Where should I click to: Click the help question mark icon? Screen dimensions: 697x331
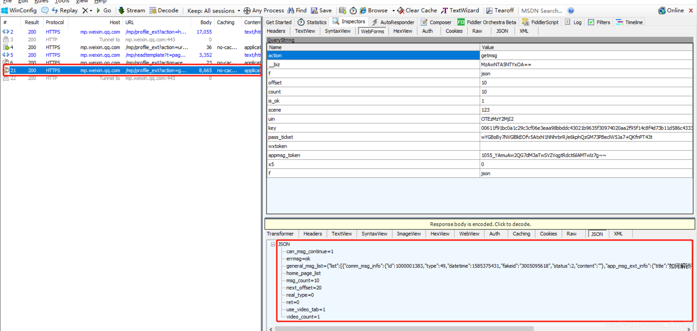[571, 11]
